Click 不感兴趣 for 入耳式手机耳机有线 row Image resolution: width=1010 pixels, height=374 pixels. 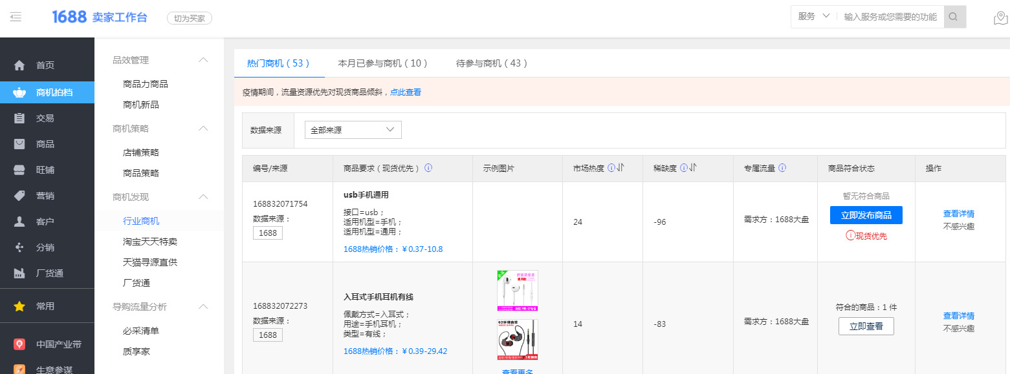pos(959,328)
